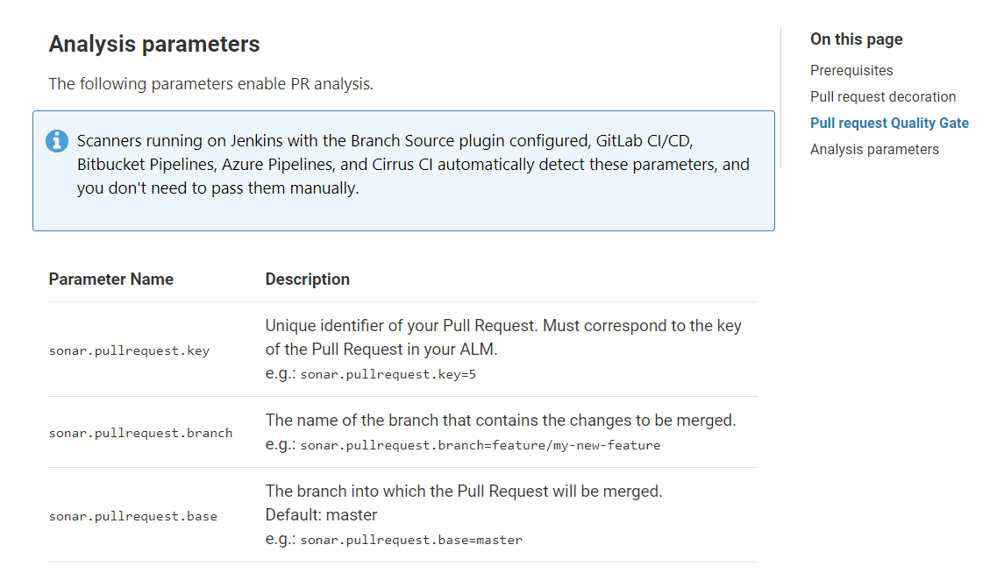Select the Pull request Quality Gate link
997x573 pixels.
click(x=889, y=124)
